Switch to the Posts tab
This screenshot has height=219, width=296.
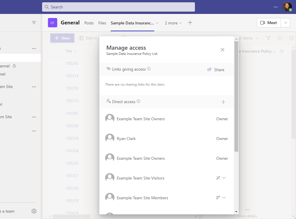(x=89, y=23)
